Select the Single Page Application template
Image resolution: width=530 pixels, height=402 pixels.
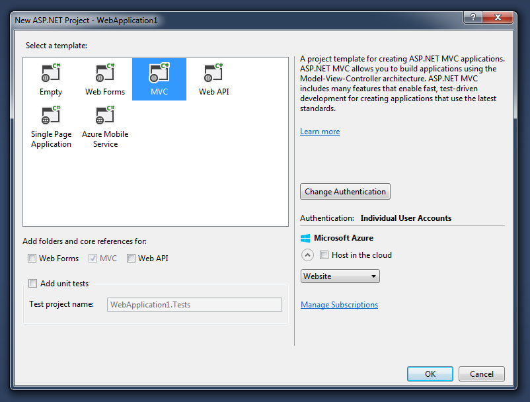tap(51, 126)
